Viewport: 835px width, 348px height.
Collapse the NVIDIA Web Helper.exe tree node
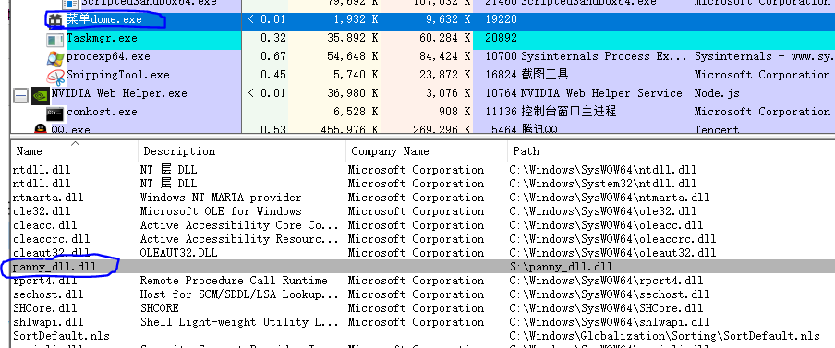[x=20, y=95]
